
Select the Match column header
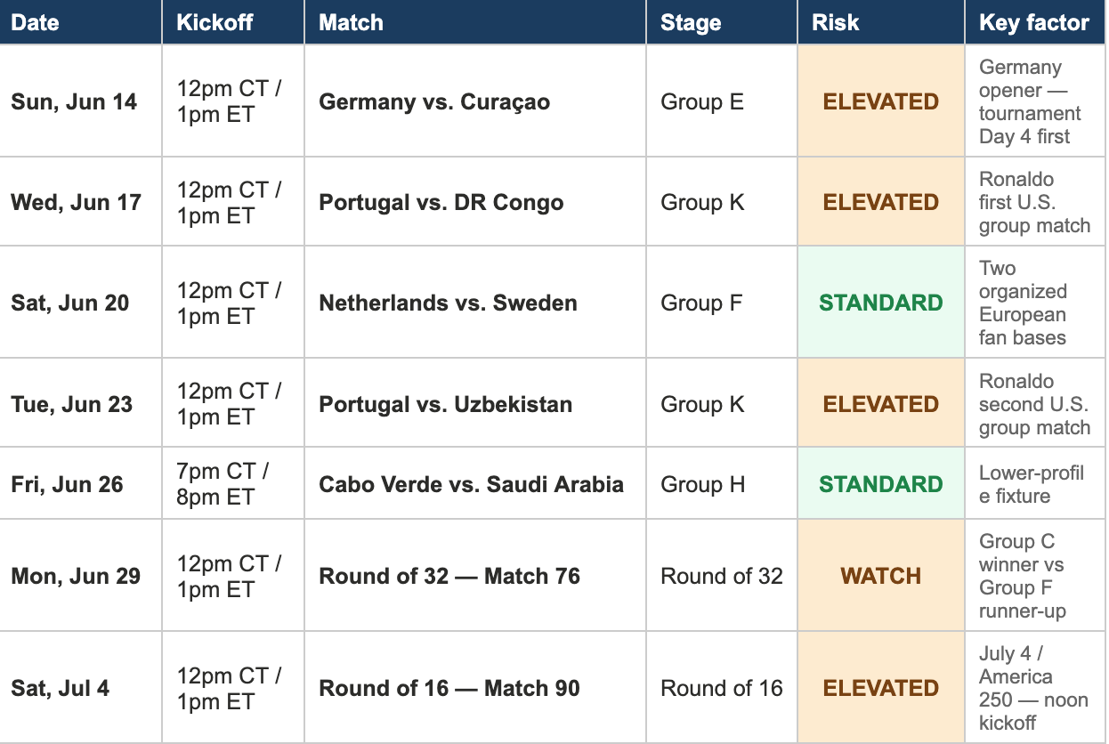[475, 22]
